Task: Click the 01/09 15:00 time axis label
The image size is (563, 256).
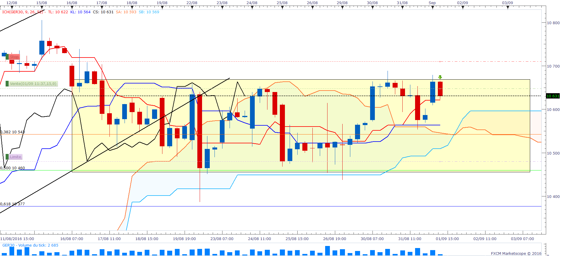Action: pos(447,239)
